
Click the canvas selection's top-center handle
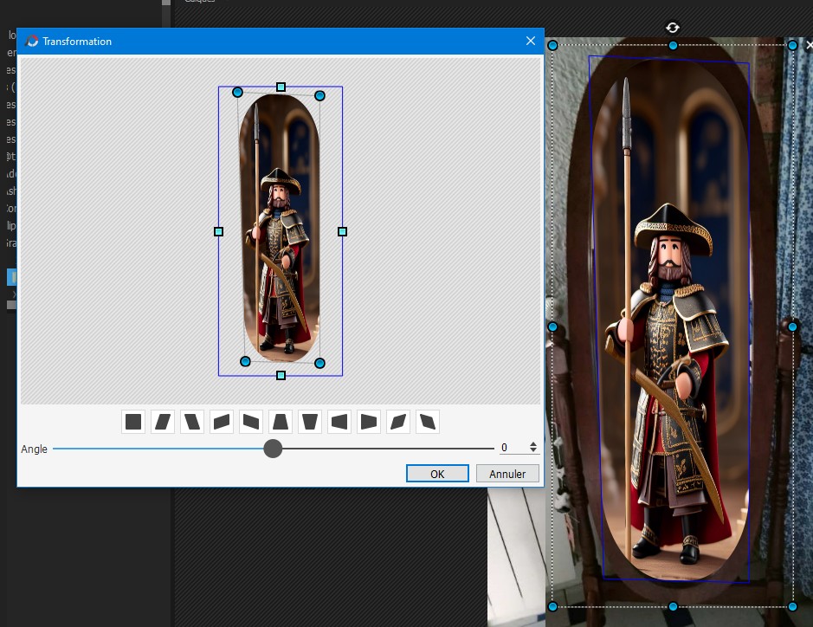tap(673, 46)
